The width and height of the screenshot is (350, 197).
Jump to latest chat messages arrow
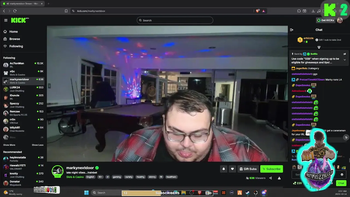click(346, 138)
